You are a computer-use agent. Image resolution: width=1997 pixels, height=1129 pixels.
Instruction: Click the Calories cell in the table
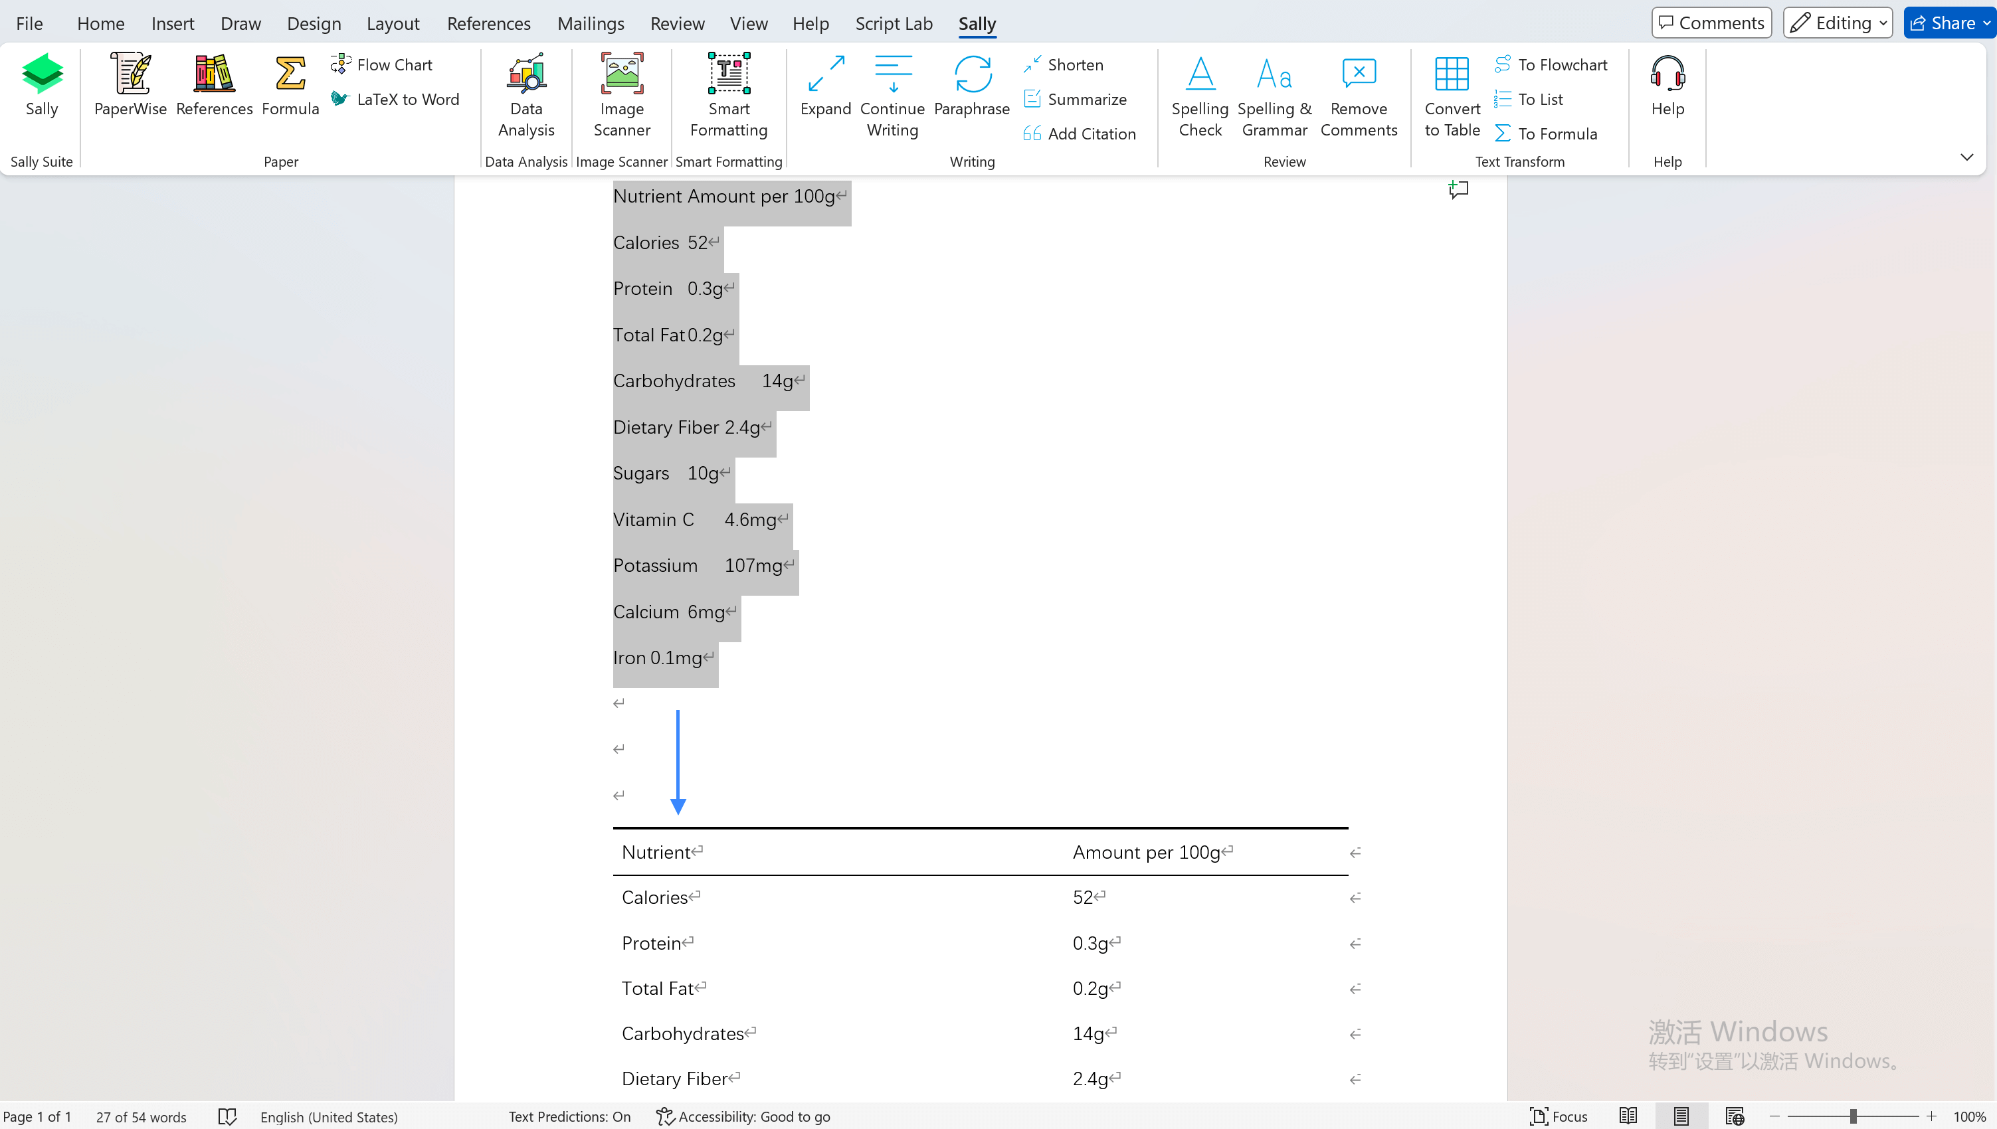[x=838, y=897]
